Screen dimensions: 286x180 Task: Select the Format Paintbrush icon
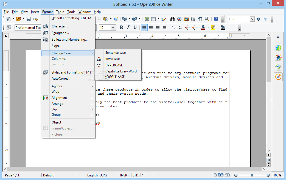pos(116,19)
